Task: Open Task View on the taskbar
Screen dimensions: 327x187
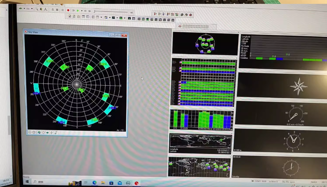Action: (86, 182)
